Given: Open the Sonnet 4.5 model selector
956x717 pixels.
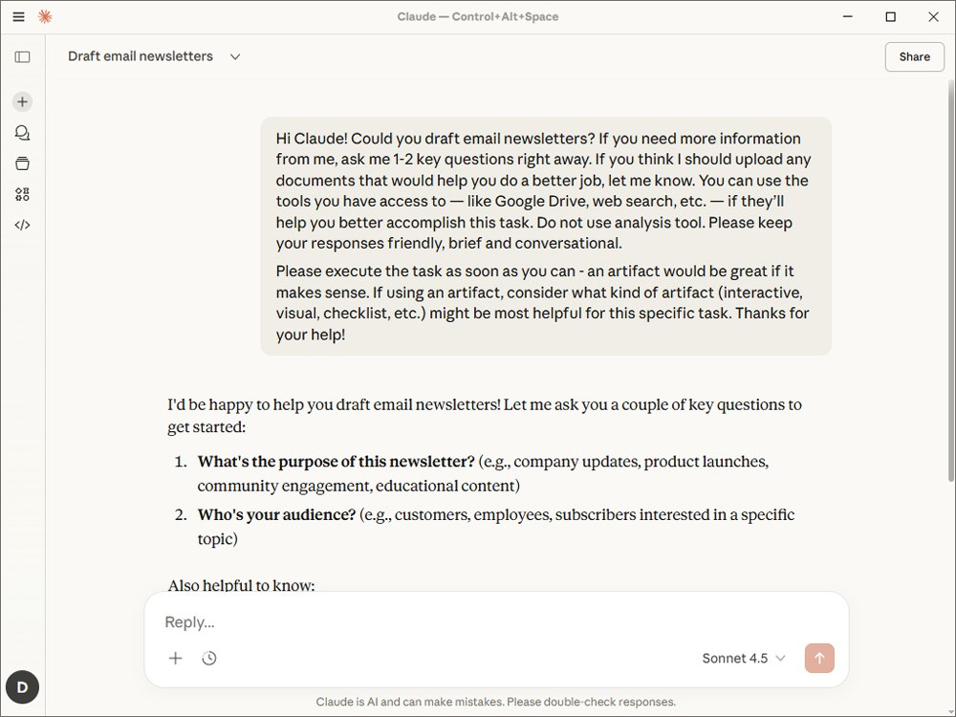Looking at the screenshot, I should coord(744,658).
